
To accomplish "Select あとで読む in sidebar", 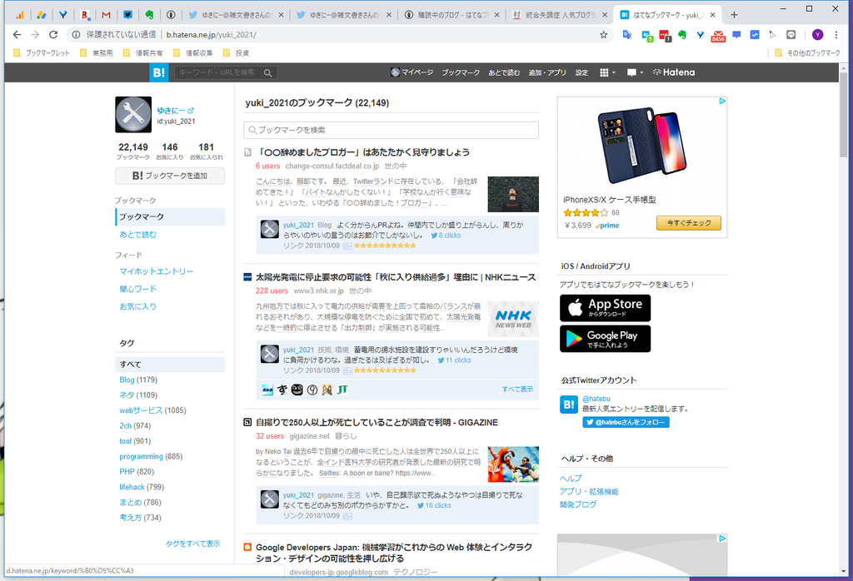I will pos(137,234).
